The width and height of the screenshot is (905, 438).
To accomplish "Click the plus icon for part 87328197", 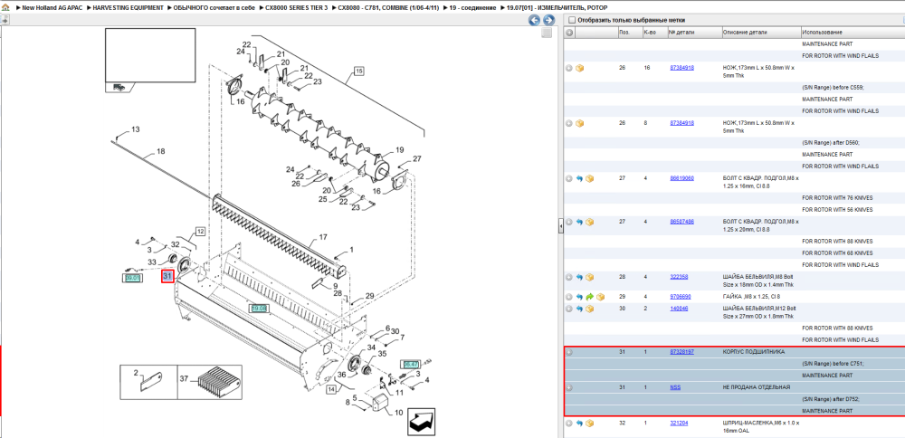I will coord(569,352).
